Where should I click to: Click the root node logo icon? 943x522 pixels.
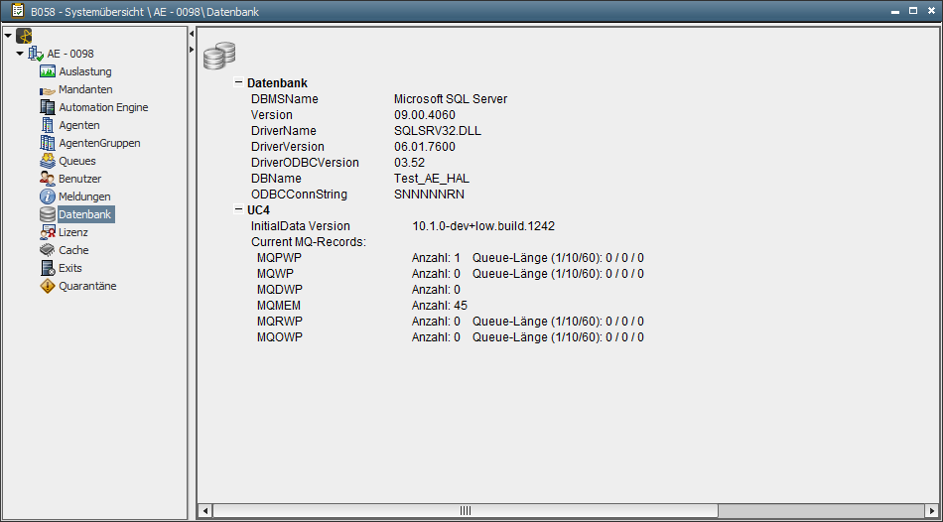(x=24, y=36)
